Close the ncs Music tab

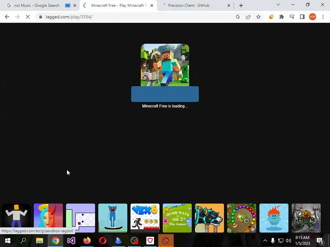pos(75,5)
